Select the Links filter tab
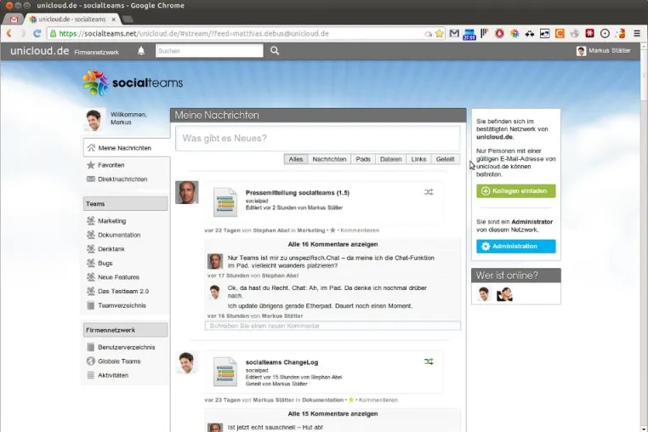 point(418,159)
